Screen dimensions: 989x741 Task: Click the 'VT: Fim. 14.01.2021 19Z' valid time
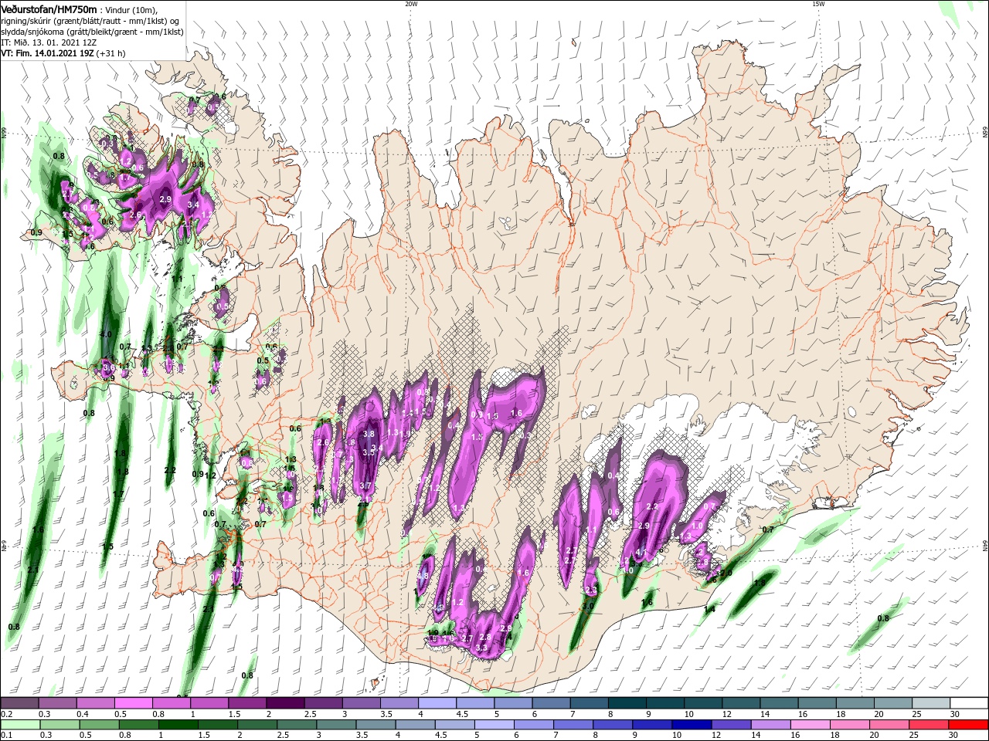click(x=48, y=53)
